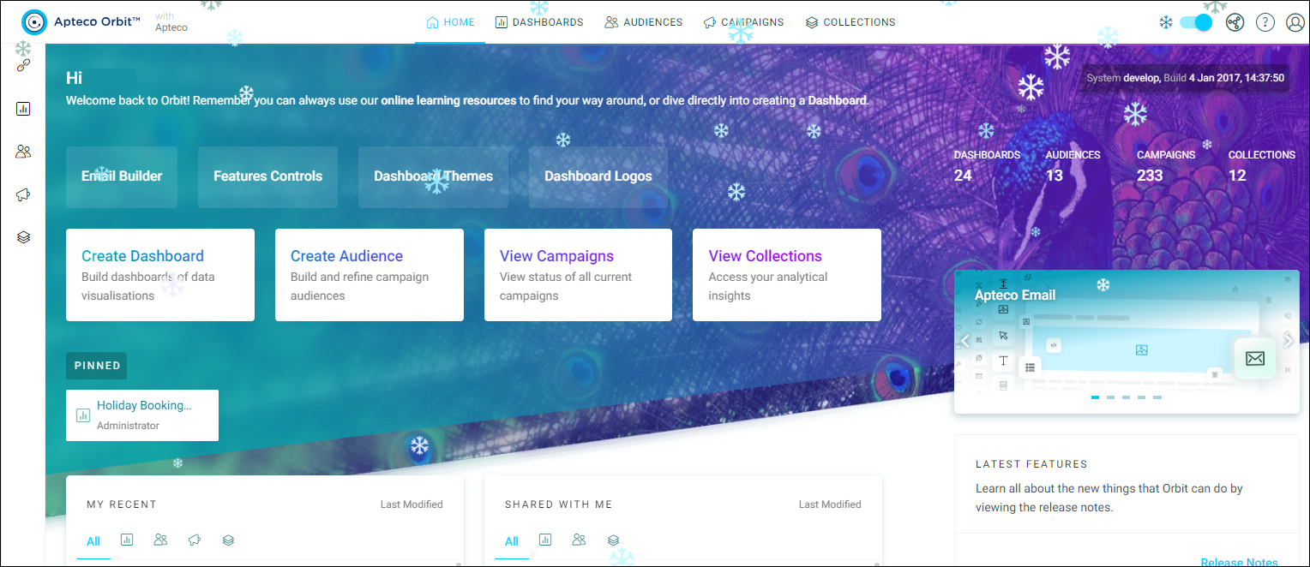Open the COLLECTIONS tab
1310x567 pixels.
(850, 22)
